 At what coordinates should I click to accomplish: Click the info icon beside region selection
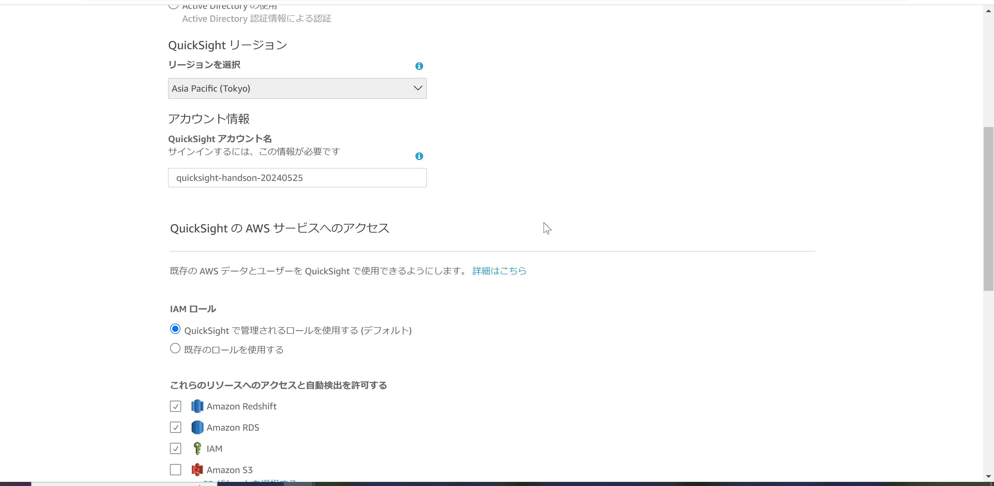(419, 66)
